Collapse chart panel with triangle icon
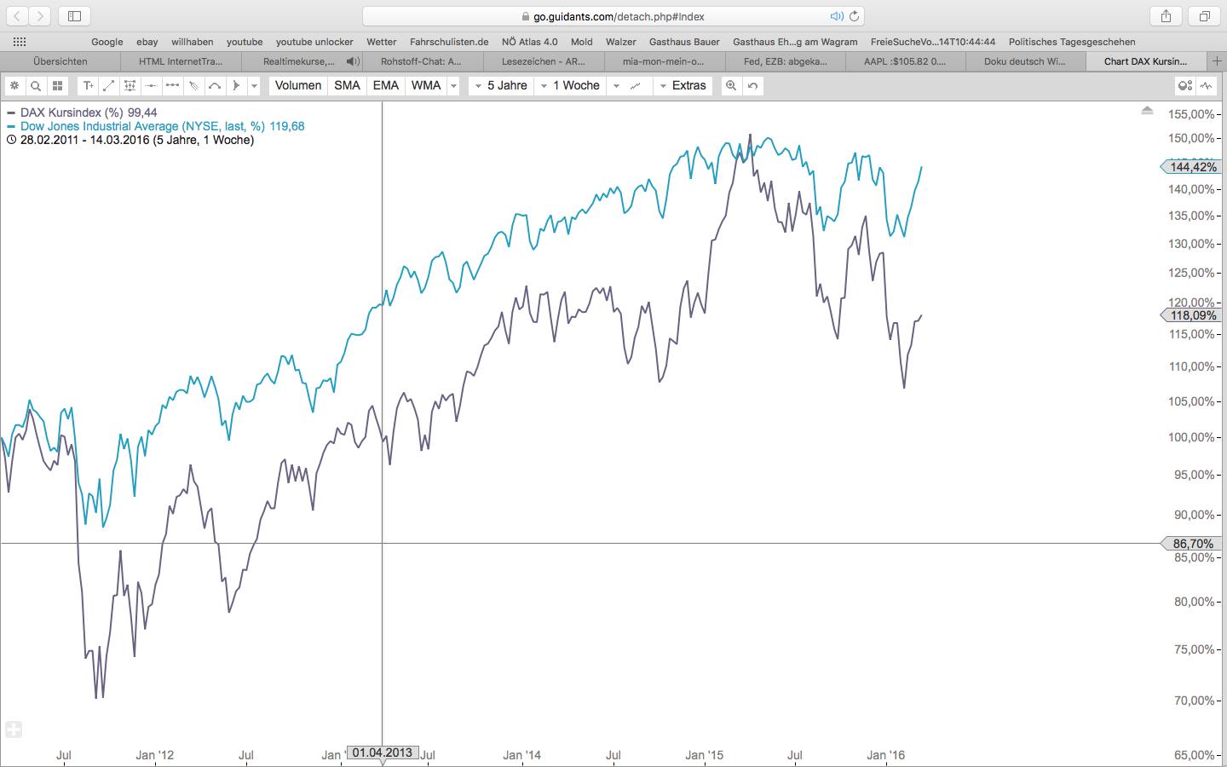Image resolution: width=1227 pixels, height=767 pixels. (x=1147, y=111)
